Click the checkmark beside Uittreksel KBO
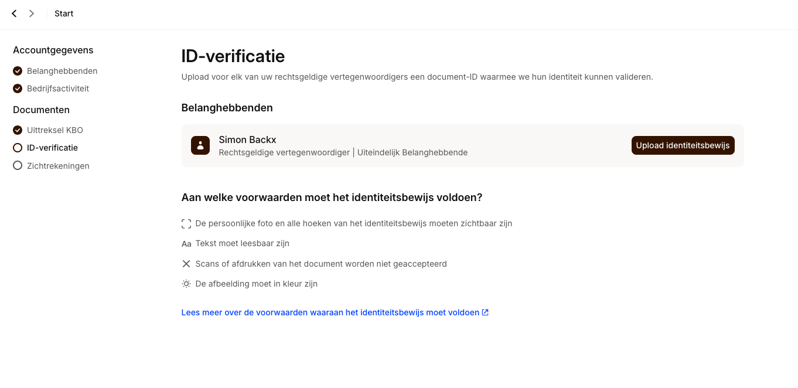 tap(18, 130)
